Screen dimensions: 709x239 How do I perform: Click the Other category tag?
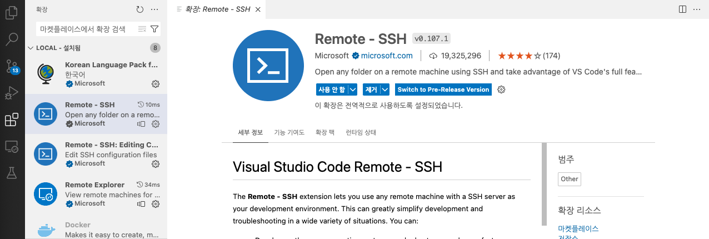pyautogui.click(x=570, y=179)
